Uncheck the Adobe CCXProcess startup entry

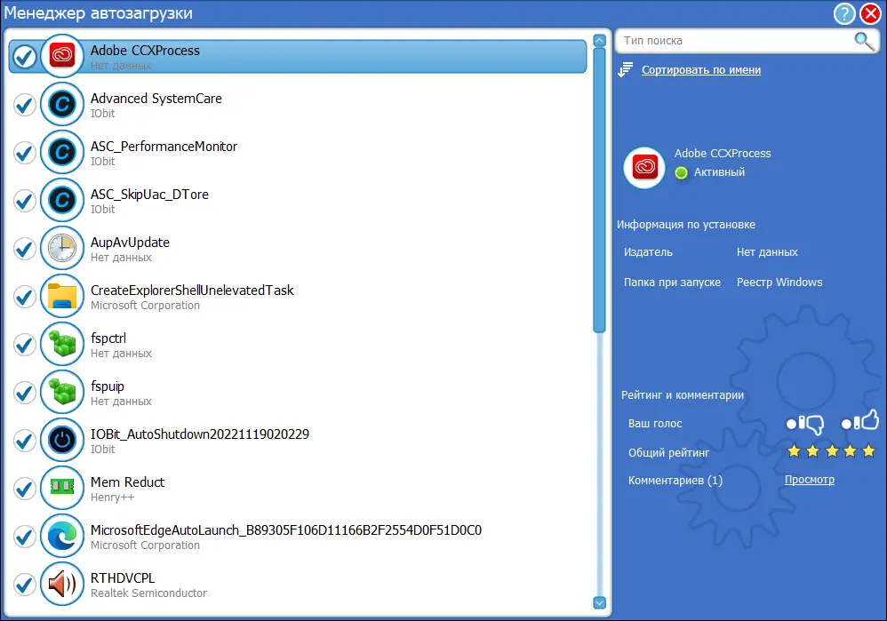point(23,56)
